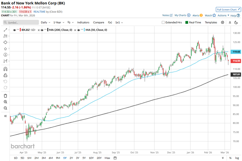Enable the magnet snap tool
Image resolution: width=242 pixels, height=161 pixels.
pyautogui.click(x=5, y=69)
